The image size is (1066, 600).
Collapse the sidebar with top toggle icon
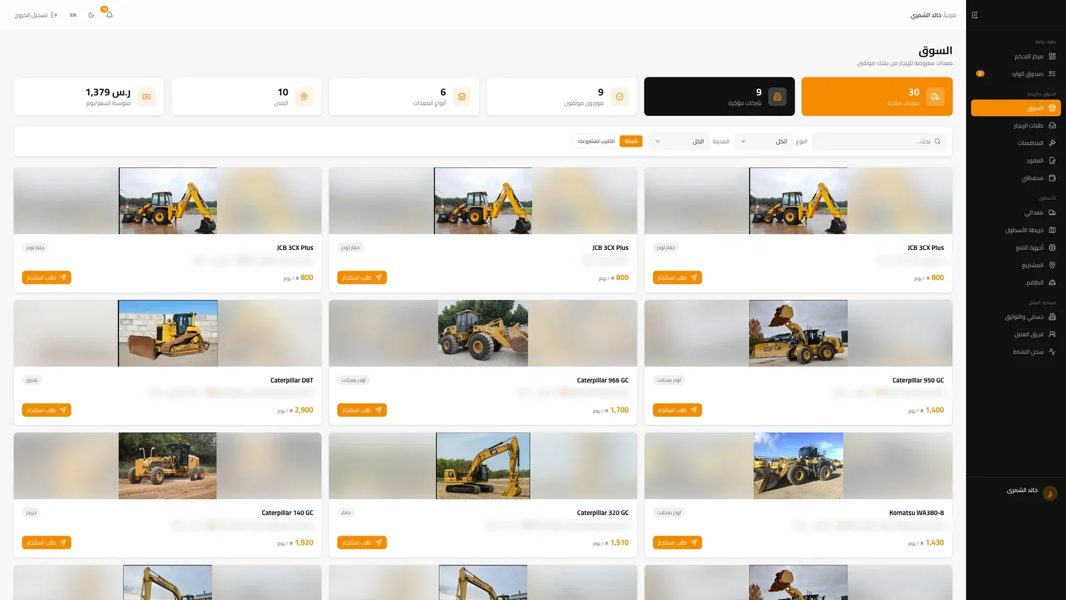(x=975, y=15)
